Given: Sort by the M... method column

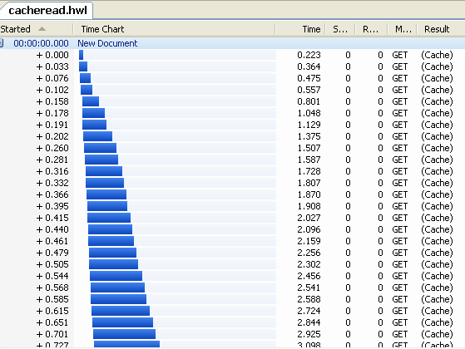Looking at the screenshot, I should pyautogui.click(x=403, y=29).
